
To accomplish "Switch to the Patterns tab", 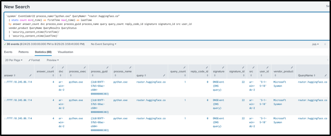I will click(x=23, y=52).
